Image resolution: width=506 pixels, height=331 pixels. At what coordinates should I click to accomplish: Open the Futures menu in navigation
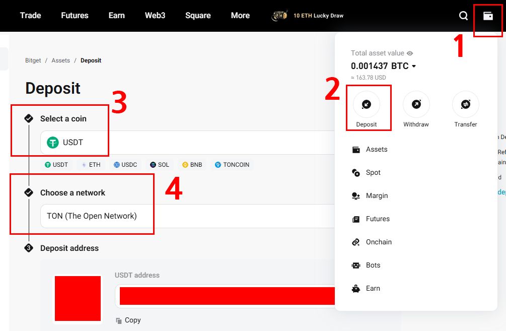75,16
